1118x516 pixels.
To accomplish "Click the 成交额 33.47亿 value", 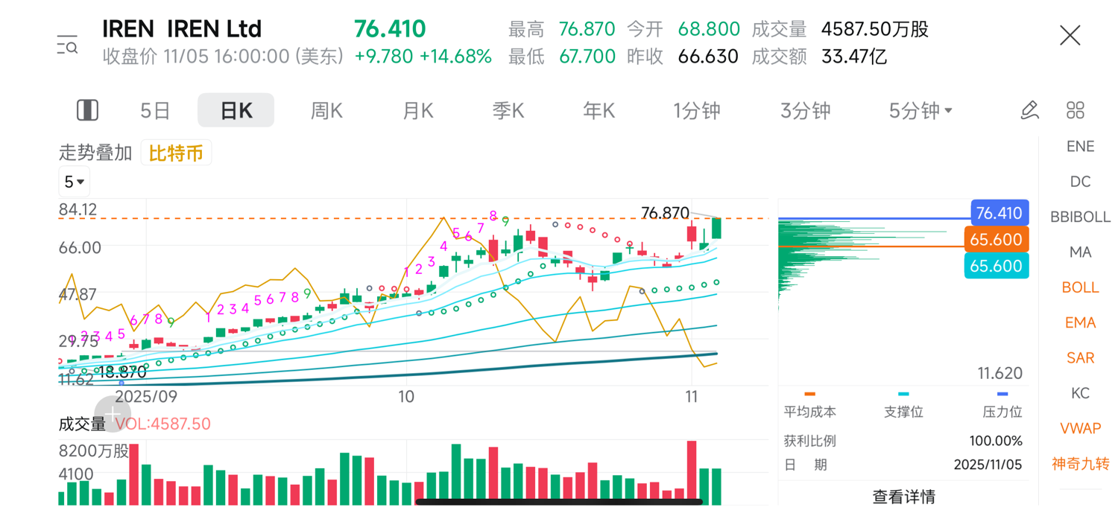I will 854,57.
